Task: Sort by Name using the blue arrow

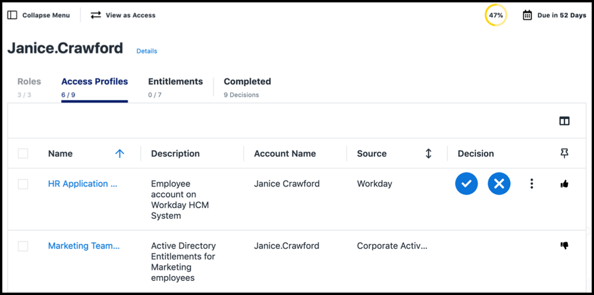Action: click(x=120, y=153)
